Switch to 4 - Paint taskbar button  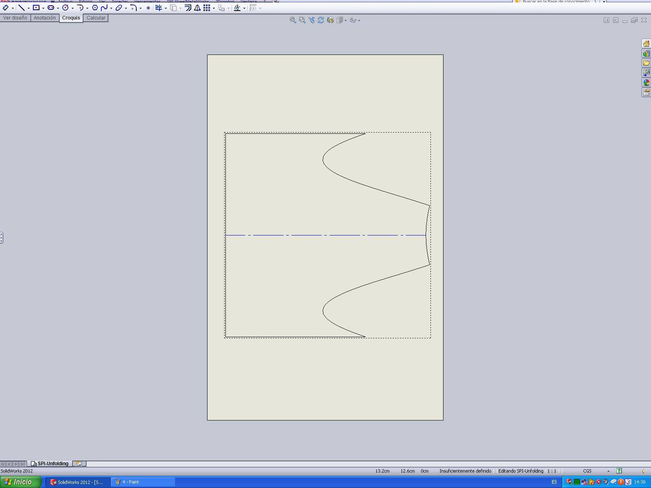click(x=143, y=482)
